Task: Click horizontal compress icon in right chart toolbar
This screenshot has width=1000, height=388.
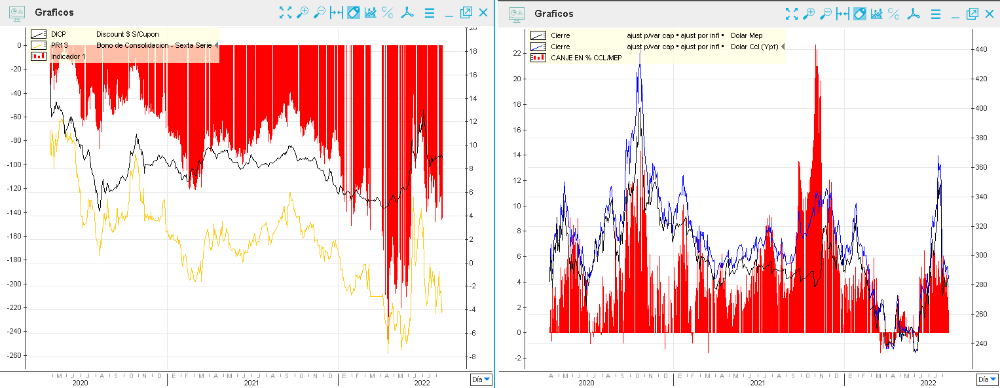Action: [843, 13]
